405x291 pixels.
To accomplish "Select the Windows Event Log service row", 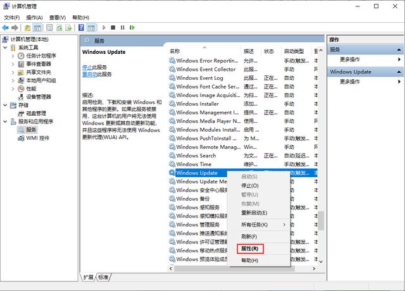I will [x=243, y=78].
